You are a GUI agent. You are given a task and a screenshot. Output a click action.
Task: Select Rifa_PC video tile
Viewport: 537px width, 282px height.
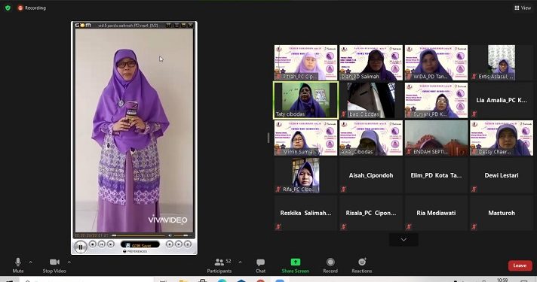click(305, 175)
